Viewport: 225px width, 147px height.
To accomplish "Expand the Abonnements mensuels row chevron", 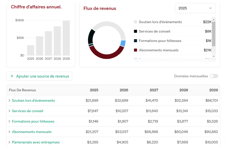I will coord(9,132).
